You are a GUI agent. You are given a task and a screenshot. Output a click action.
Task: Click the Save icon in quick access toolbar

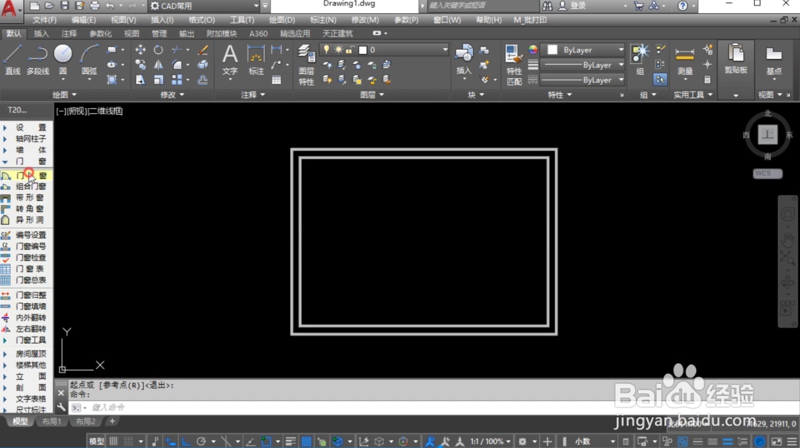point(64,6)
